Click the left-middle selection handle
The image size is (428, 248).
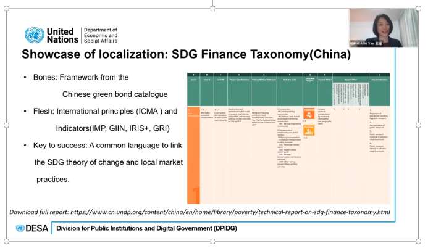[7, 125]
